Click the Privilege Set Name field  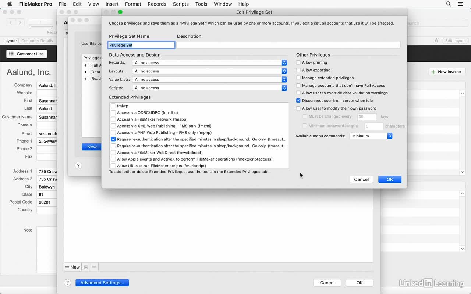[141, 45]
